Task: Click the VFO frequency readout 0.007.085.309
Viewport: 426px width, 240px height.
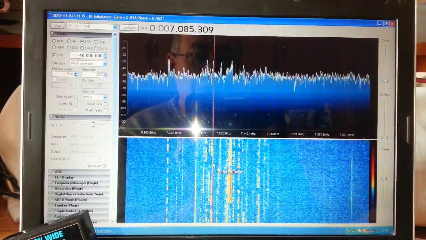Action: coord(181,29)
